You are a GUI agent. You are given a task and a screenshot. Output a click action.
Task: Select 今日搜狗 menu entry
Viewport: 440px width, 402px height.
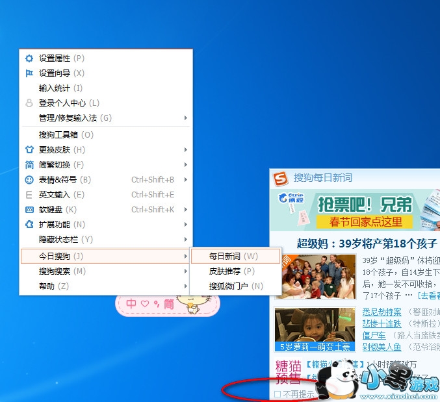pyautogui.click(x=105, y=257)
